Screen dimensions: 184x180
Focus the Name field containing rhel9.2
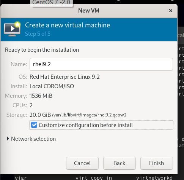click(x=101, y=64)
